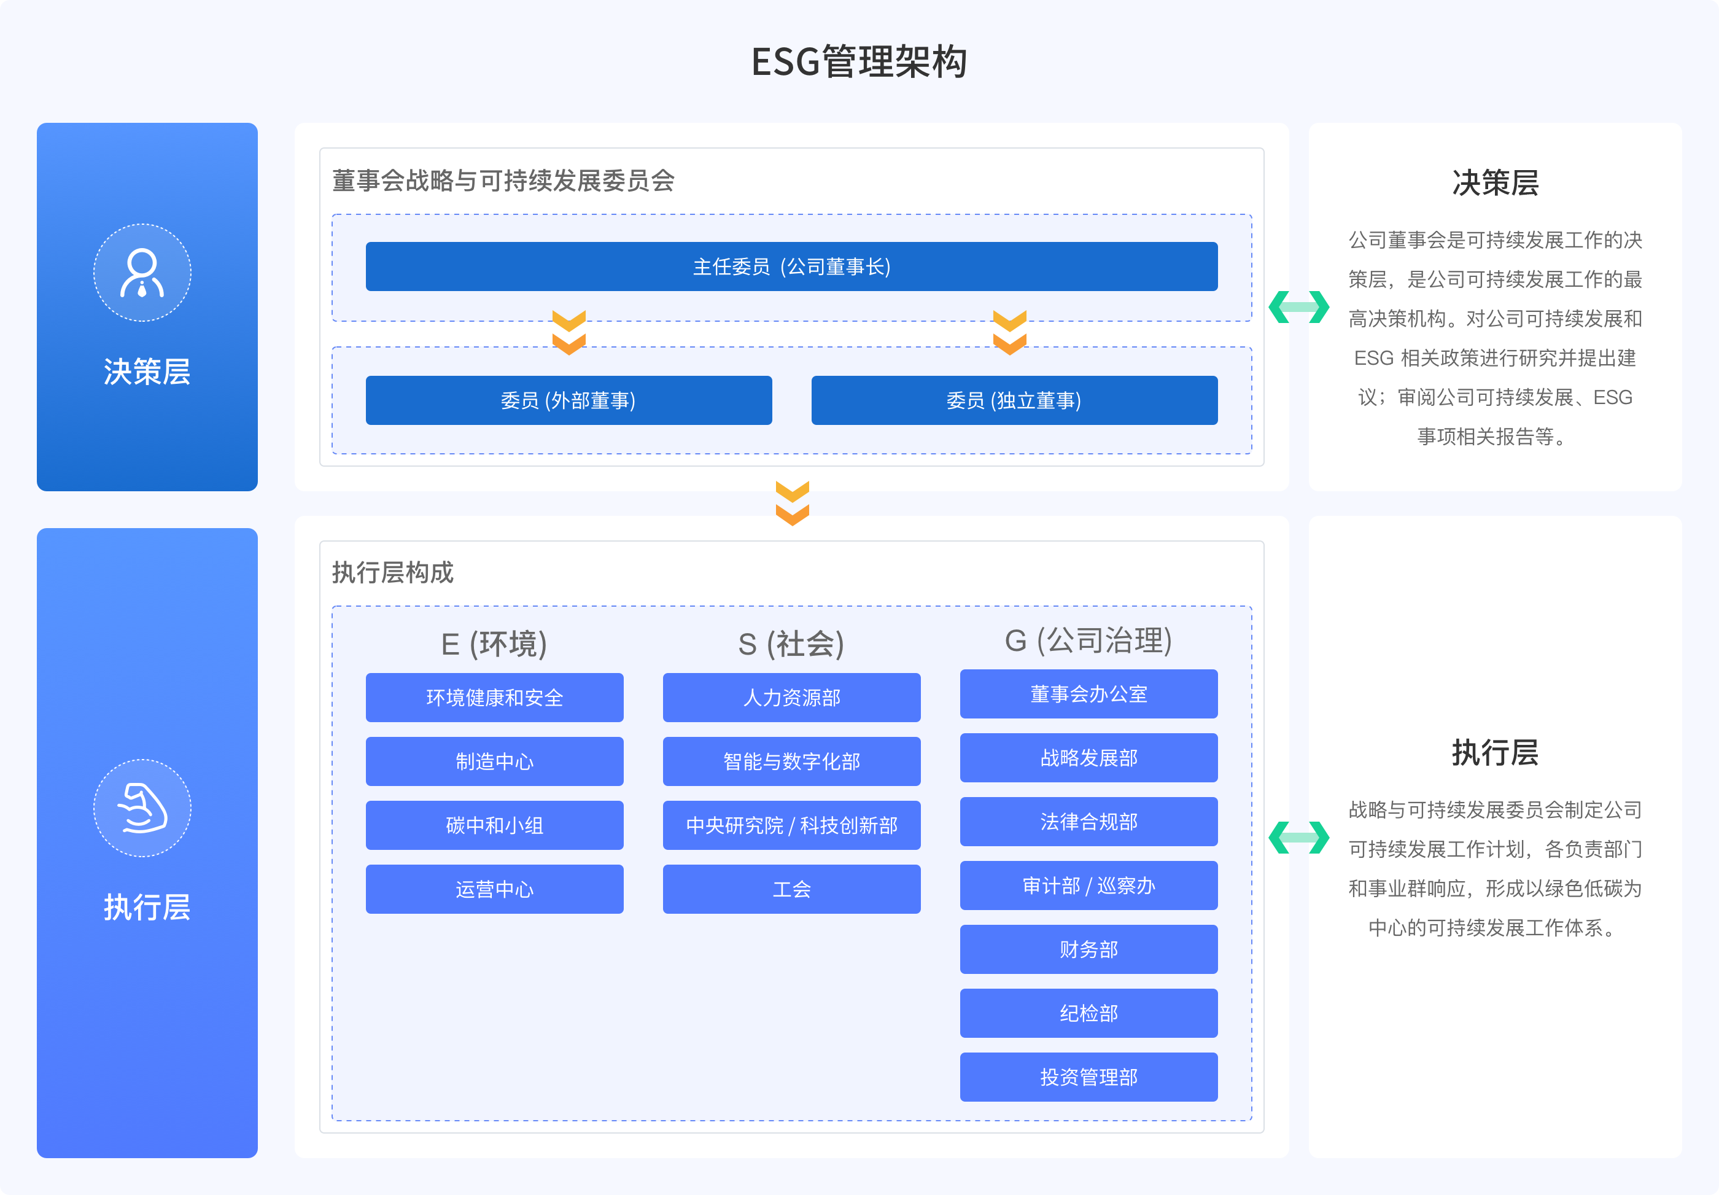Click the 董事会战略与可持续发展委员会 heading
The width and height of the screenshot is (1719, 1195).
coord(503,181)
